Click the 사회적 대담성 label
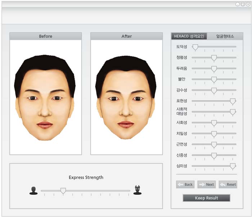The width and height of the screenshot is (252, 217). click(x=181, y=111)
